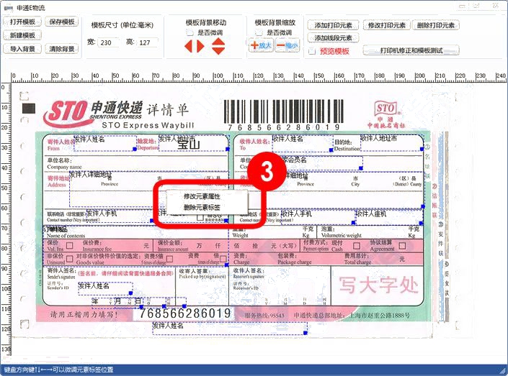
Task: Click 删除打印元素 button
Action: click(x=436, y=25)
